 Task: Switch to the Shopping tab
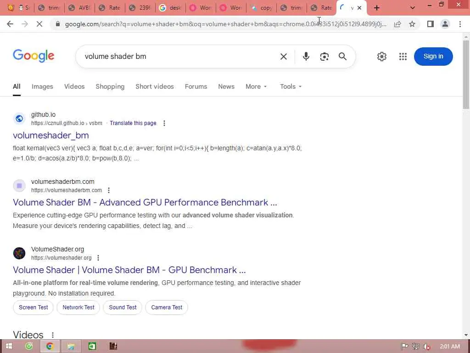coord(110,86)
